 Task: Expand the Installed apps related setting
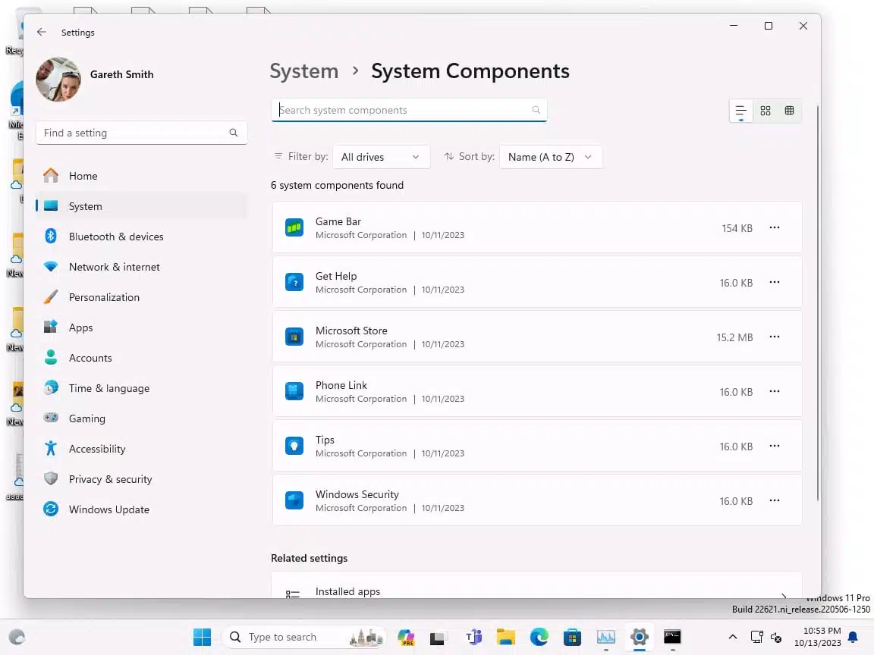[x=536, y=591]
